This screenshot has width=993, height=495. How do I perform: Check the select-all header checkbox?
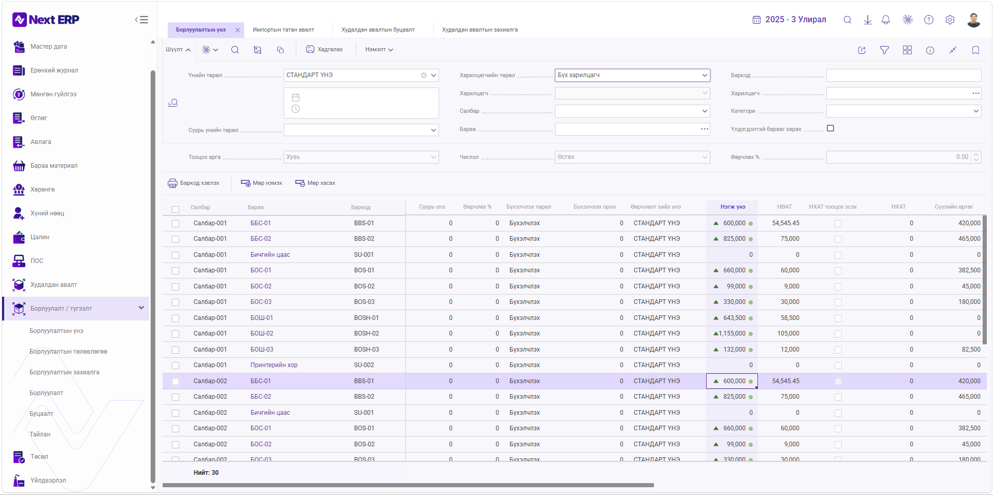point(176,210)
